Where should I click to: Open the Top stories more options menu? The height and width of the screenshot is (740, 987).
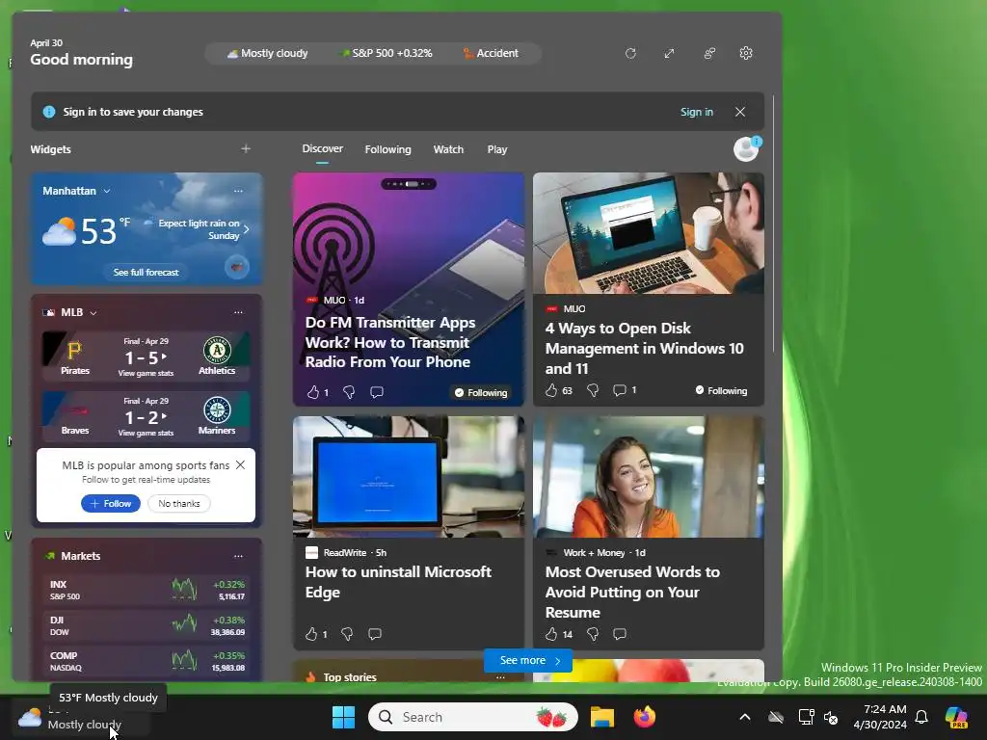tap(500, 677)
